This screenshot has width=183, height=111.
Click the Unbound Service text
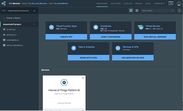(64, 103)
